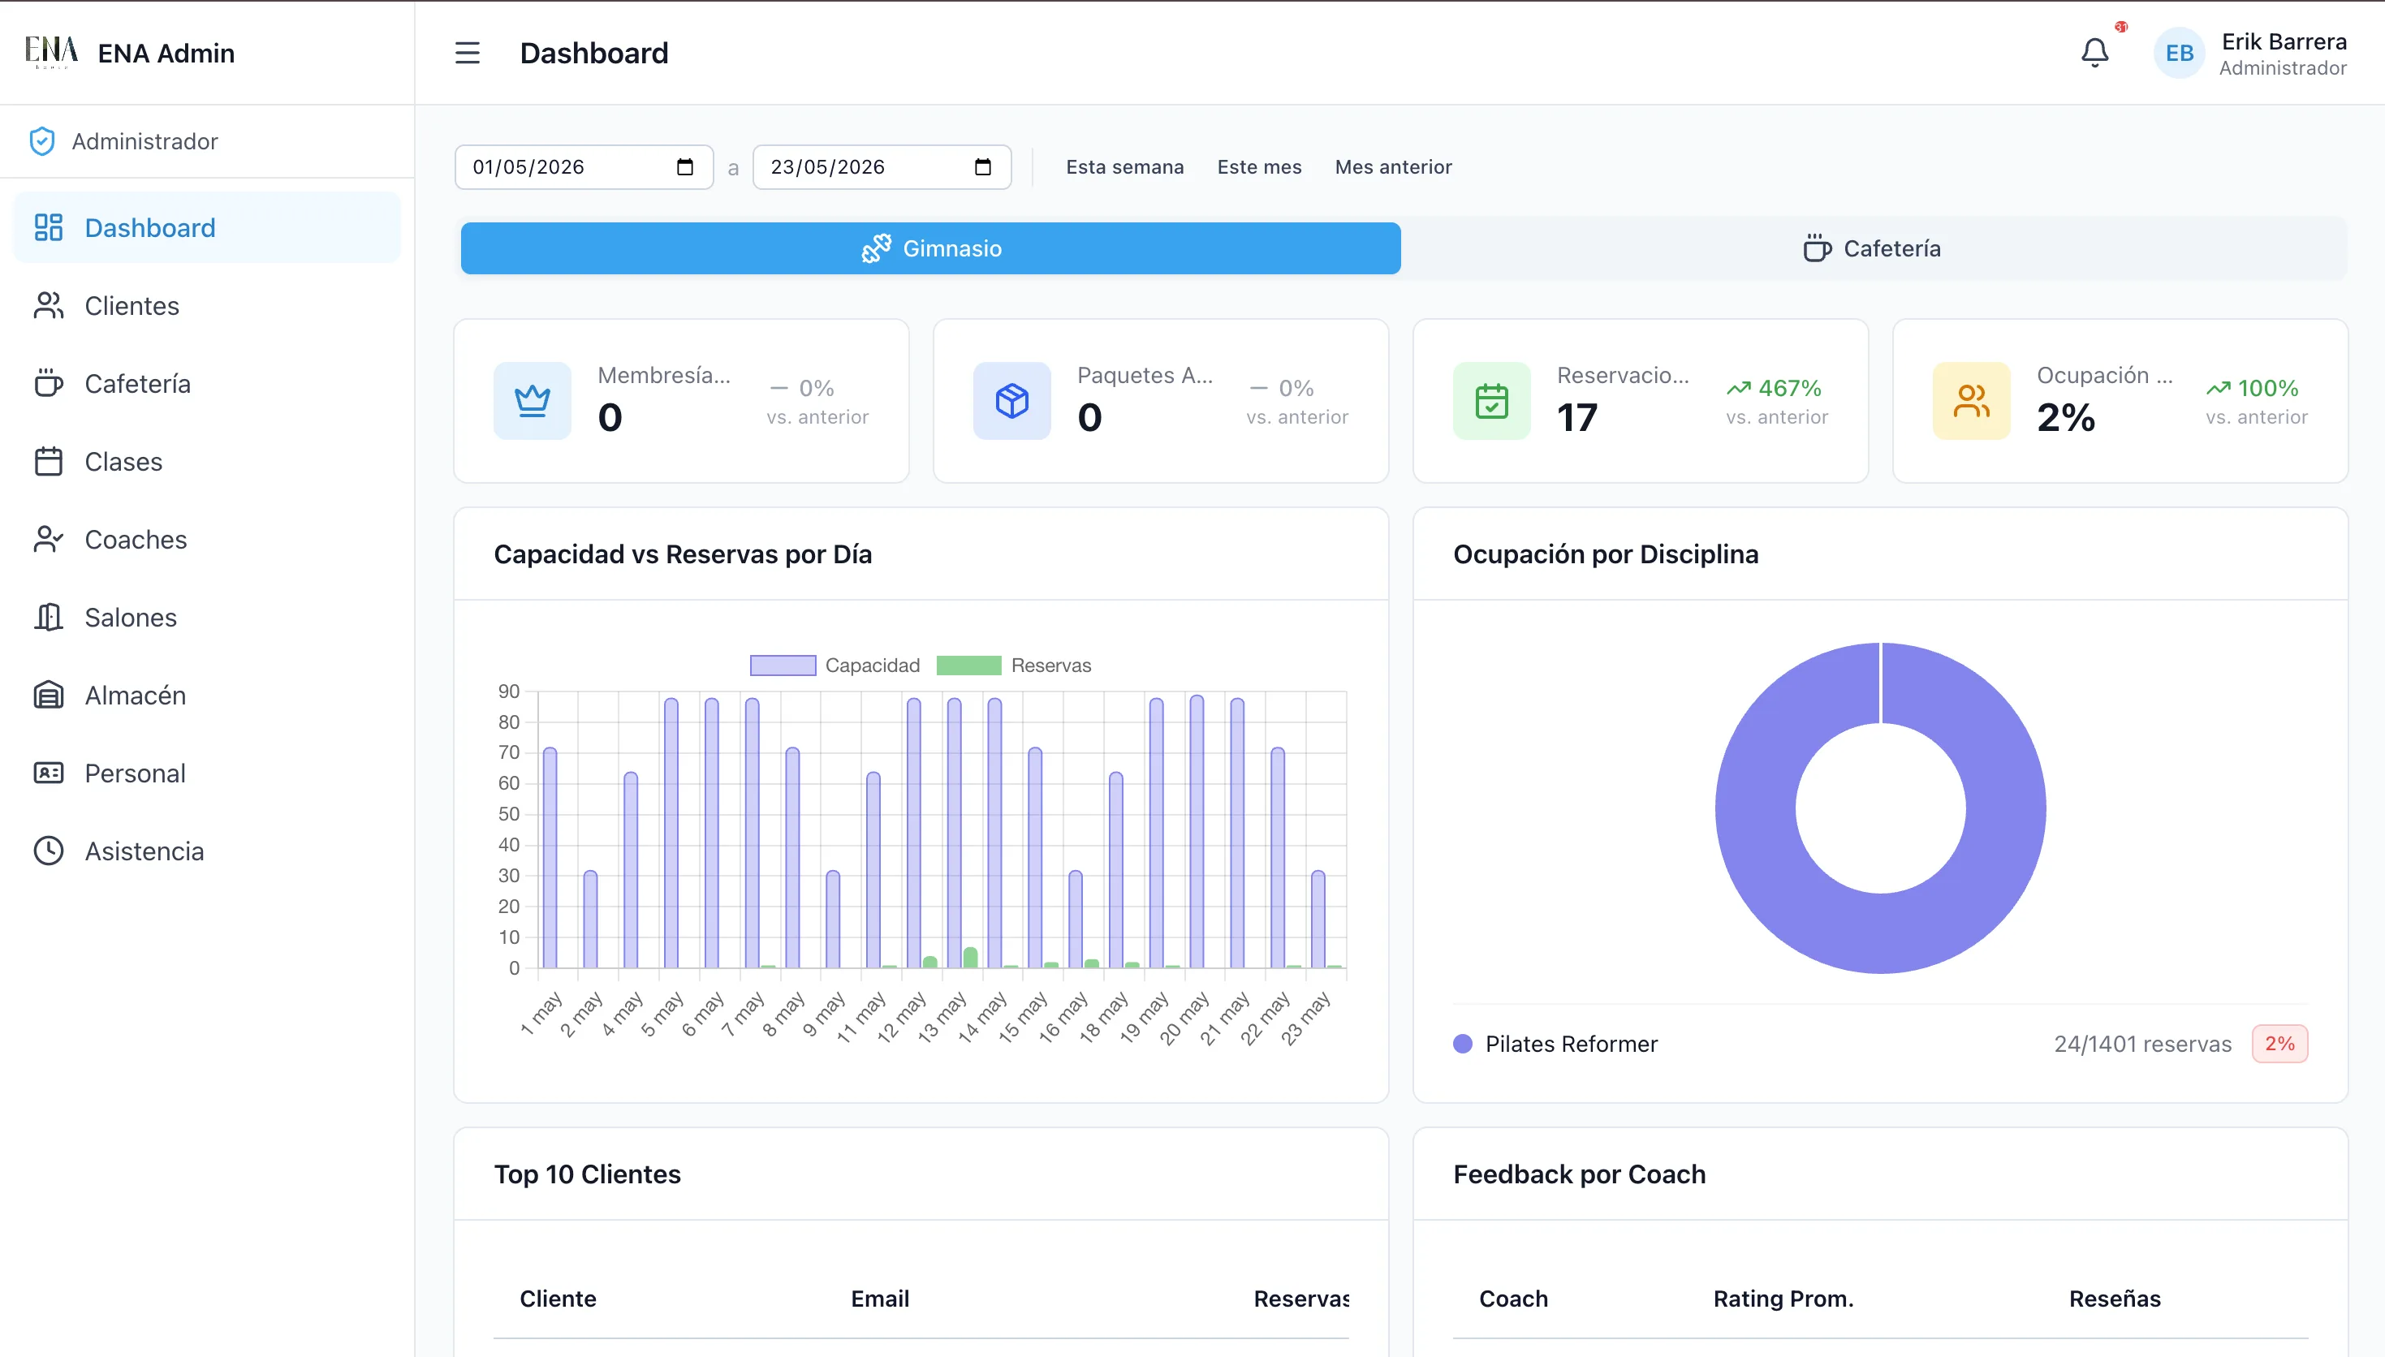Click the start date field 01/05/2026
Image resolution: width=2385 pixels, height=1357 pixels.
click(x=584, y=167)
